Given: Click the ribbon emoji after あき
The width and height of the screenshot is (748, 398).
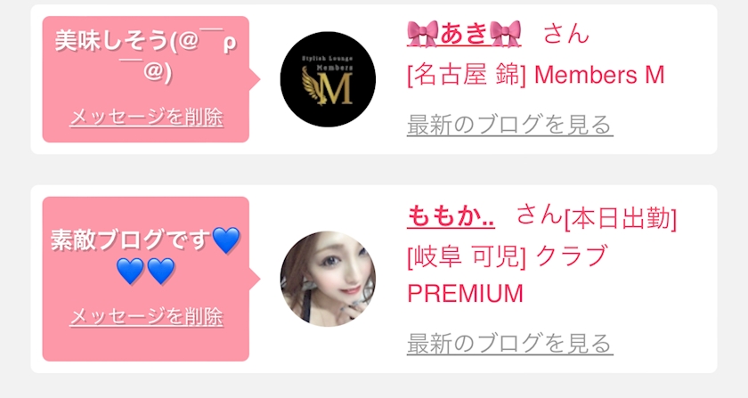Looking at the screenshot, I should tap(505, 34).
